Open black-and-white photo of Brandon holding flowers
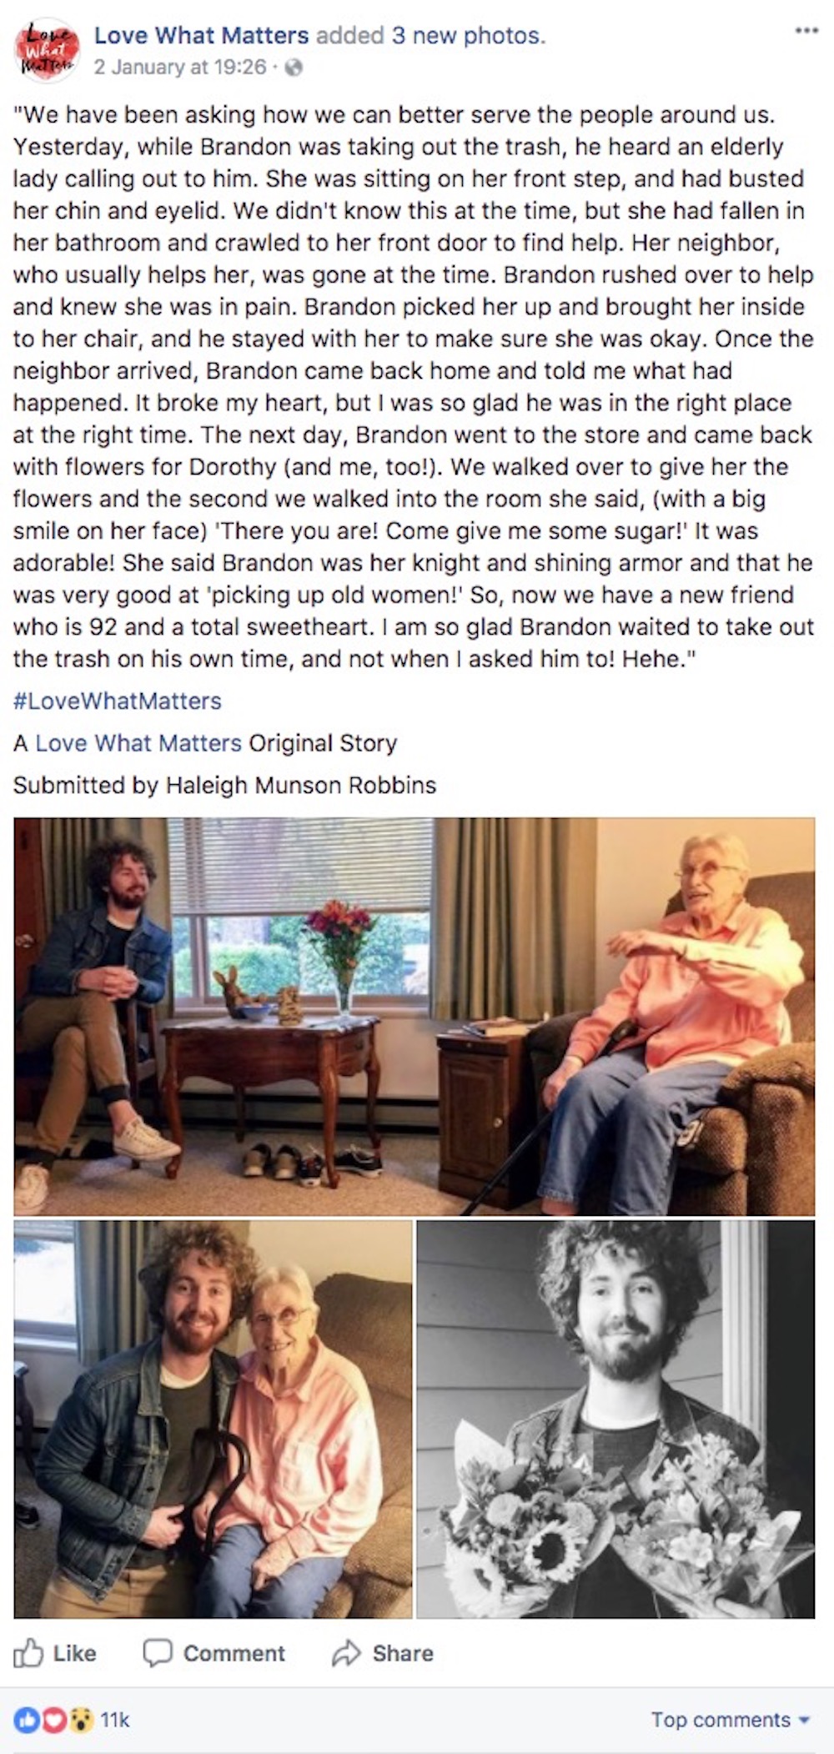The image size is (834, 1754). point(615,1420)
